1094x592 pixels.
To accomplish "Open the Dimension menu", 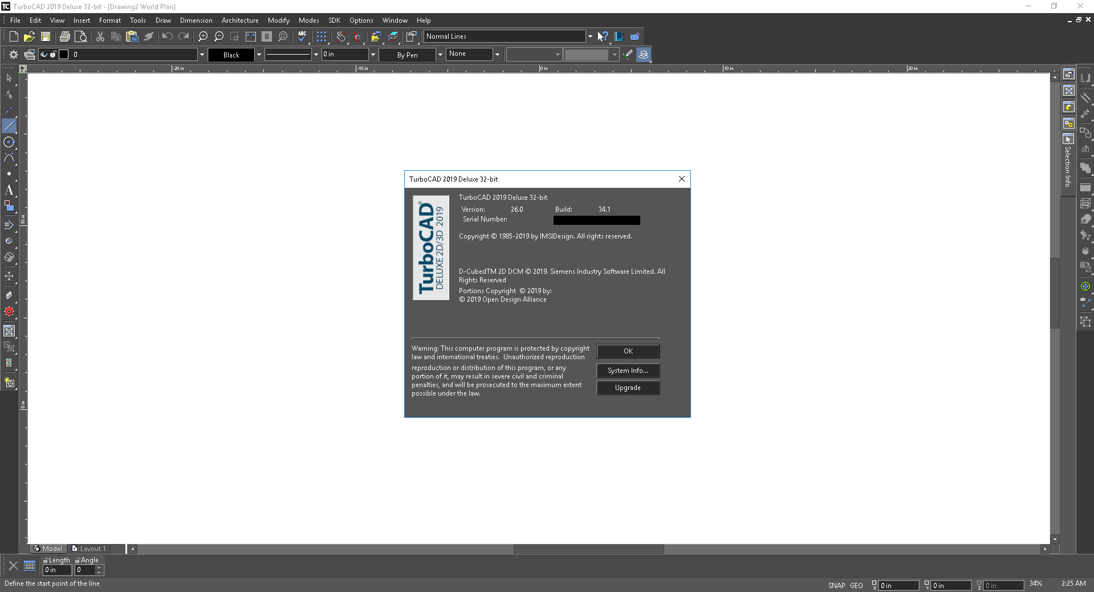I will (x=196, y=20).
